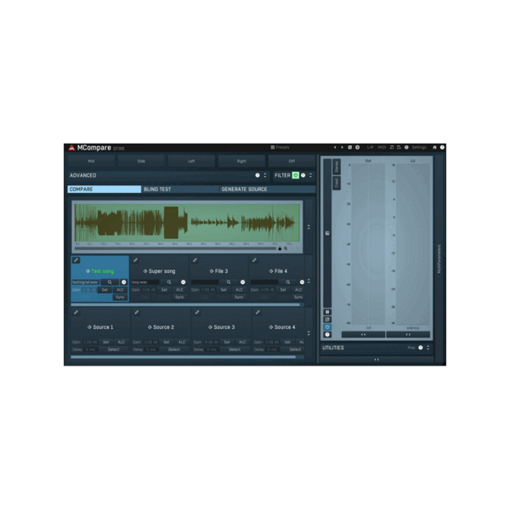Switch to the Blind Test tab

tap(180, 190)
